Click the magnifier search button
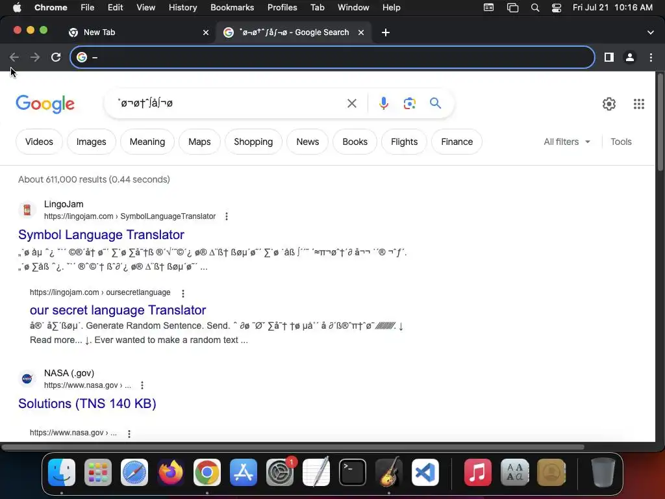 [x=435, y=103]
